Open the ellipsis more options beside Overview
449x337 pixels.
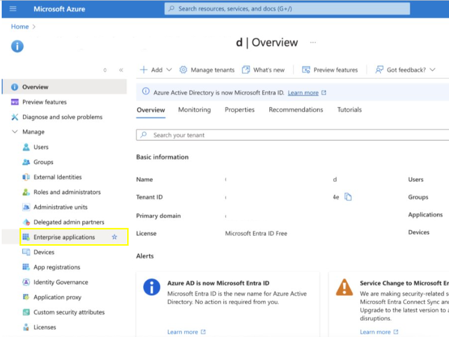(313, 42)
